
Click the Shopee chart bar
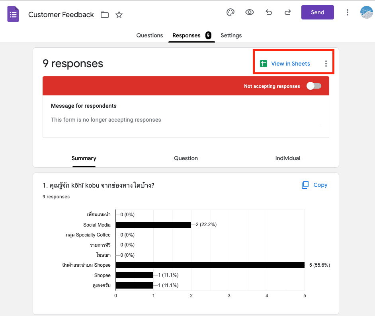(x=135, y=275)
